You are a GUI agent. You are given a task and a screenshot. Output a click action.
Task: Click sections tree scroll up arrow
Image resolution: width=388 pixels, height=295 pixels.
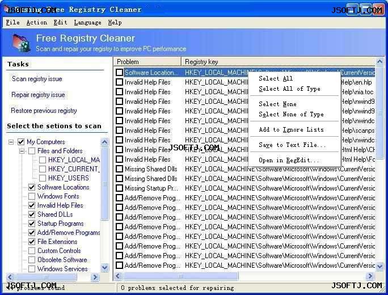105,142
